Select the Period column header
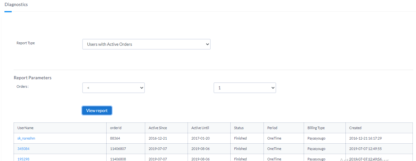416x161 pixels. [272, 128]
